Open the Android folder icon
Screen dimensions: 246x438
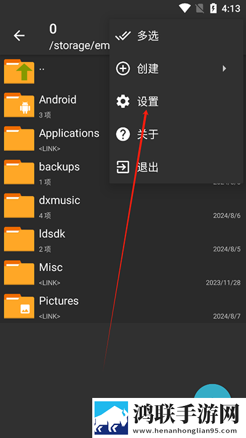[19, 105]
